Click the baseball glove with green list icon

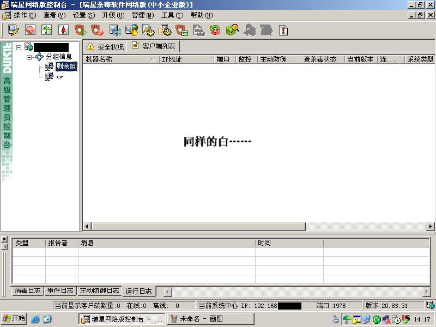click(x=182, y=30)
